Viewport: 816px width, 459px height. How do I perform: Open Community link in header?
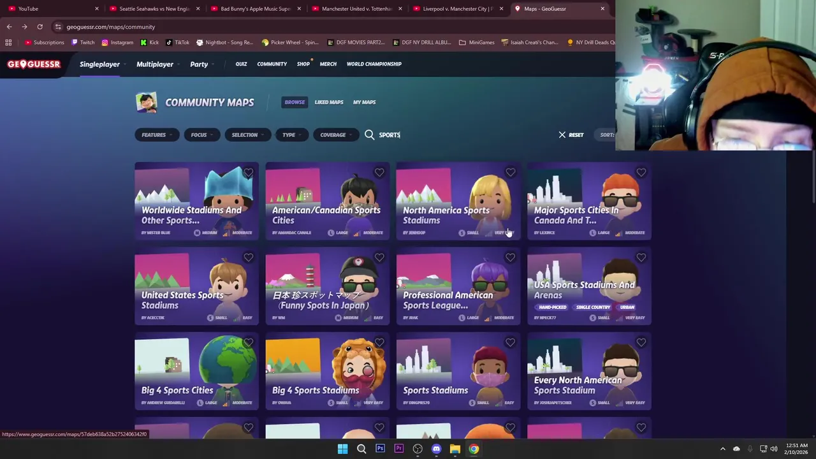272,64
